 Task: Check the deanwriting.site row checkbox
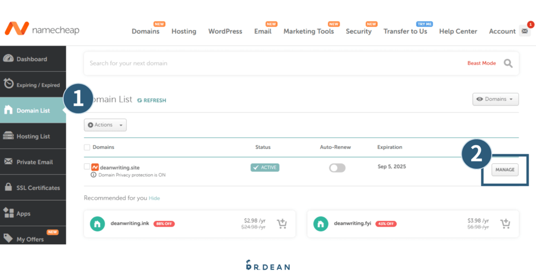(87, 167)
